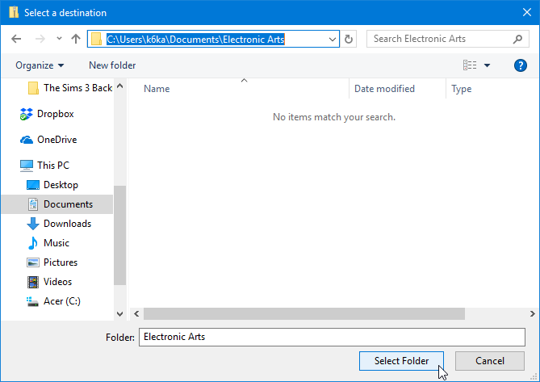Open the Music library
The height and width of the screenshot is (382, 540).
(x=57, y=243)
